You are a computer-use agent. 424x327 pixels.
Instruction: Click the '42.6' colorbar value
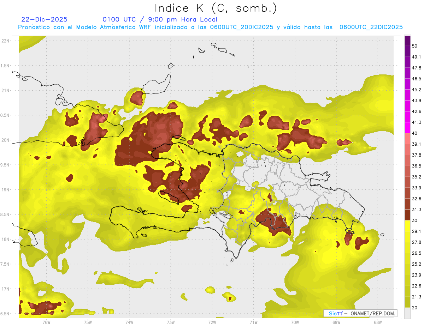(x=417, y=112)
